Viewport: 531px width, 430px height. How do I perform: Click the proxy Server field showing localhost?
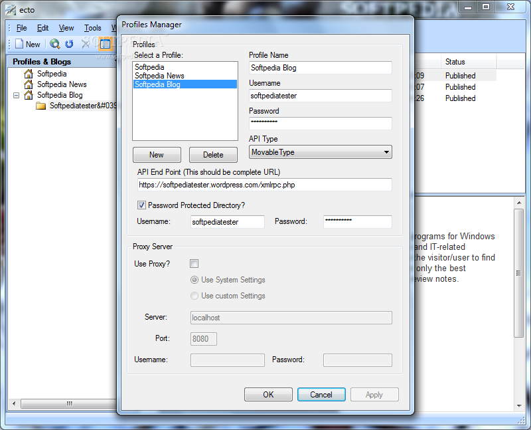point(291,318)
